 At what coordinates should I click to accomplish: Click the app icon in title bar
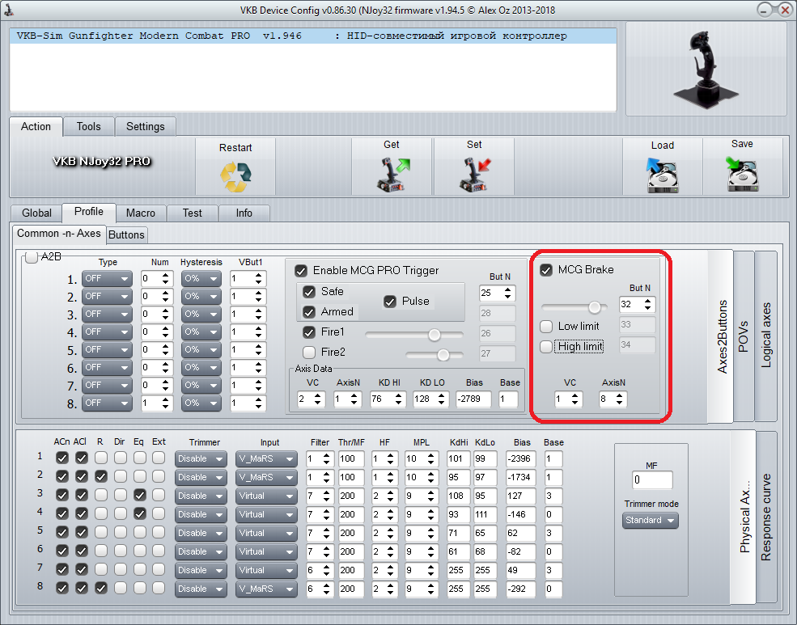pos(8,10)
